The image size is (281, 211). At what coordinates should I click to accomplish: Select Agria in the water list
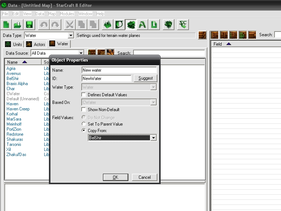11,68
